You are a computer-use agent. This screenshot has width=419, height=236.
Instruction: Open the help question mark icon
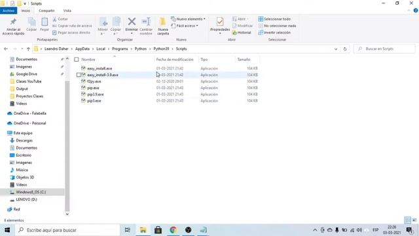[416, 10]
